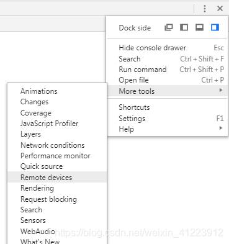Choose Open file menu entry
This screenshot has width=229, height=244.
167,80
